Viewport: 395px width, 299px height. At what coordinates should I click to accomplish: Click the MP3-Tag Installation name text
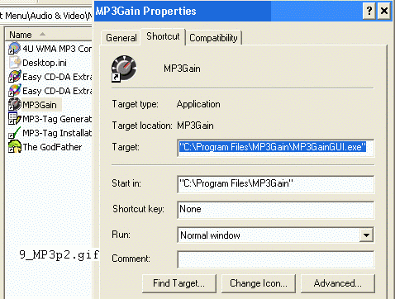click(x=57, y=133)
